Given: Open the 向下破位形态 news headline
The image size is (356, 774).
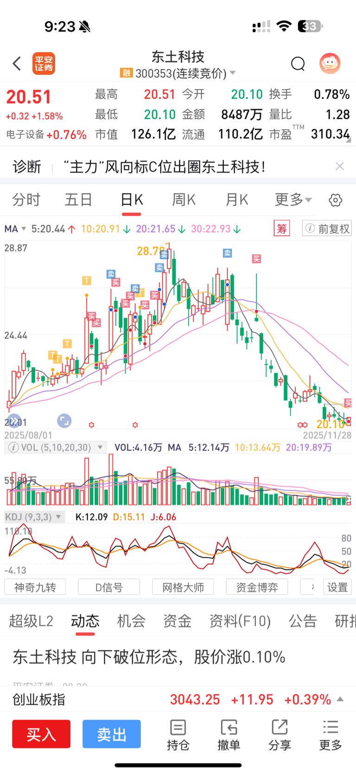Looking at the screenshot, I should (149, 657).
